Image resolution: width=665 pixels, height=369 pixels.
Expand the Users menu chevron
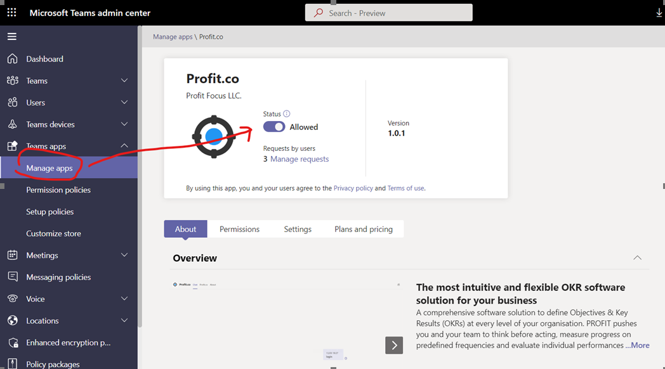[x=124, y=102]
